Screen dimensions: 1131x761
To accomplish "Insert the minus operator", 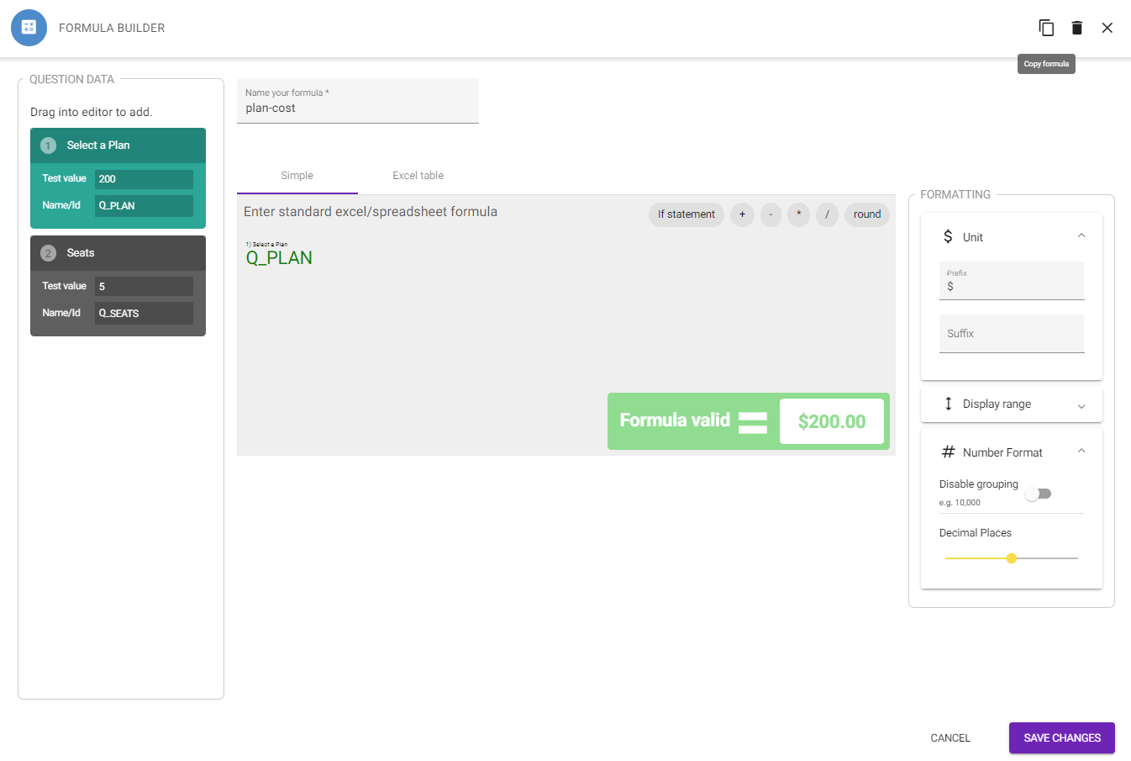I will point(771,214).
